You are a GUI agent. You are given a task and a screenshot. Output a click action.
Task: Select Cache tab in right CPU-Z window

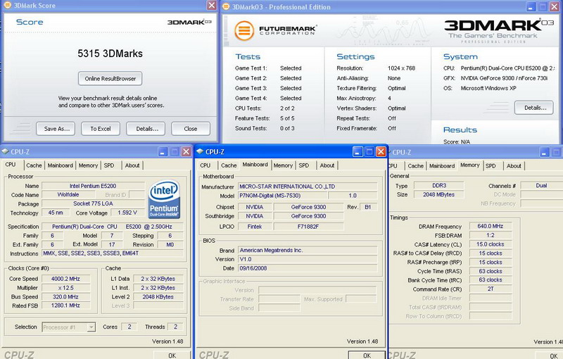[x=416, y=166]
